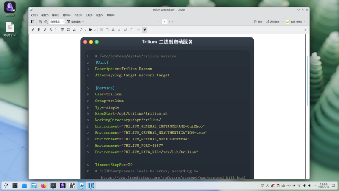Select the strikeout annotation tool
The height and width of the screenshot is (191, 339).
coord(50,30)
